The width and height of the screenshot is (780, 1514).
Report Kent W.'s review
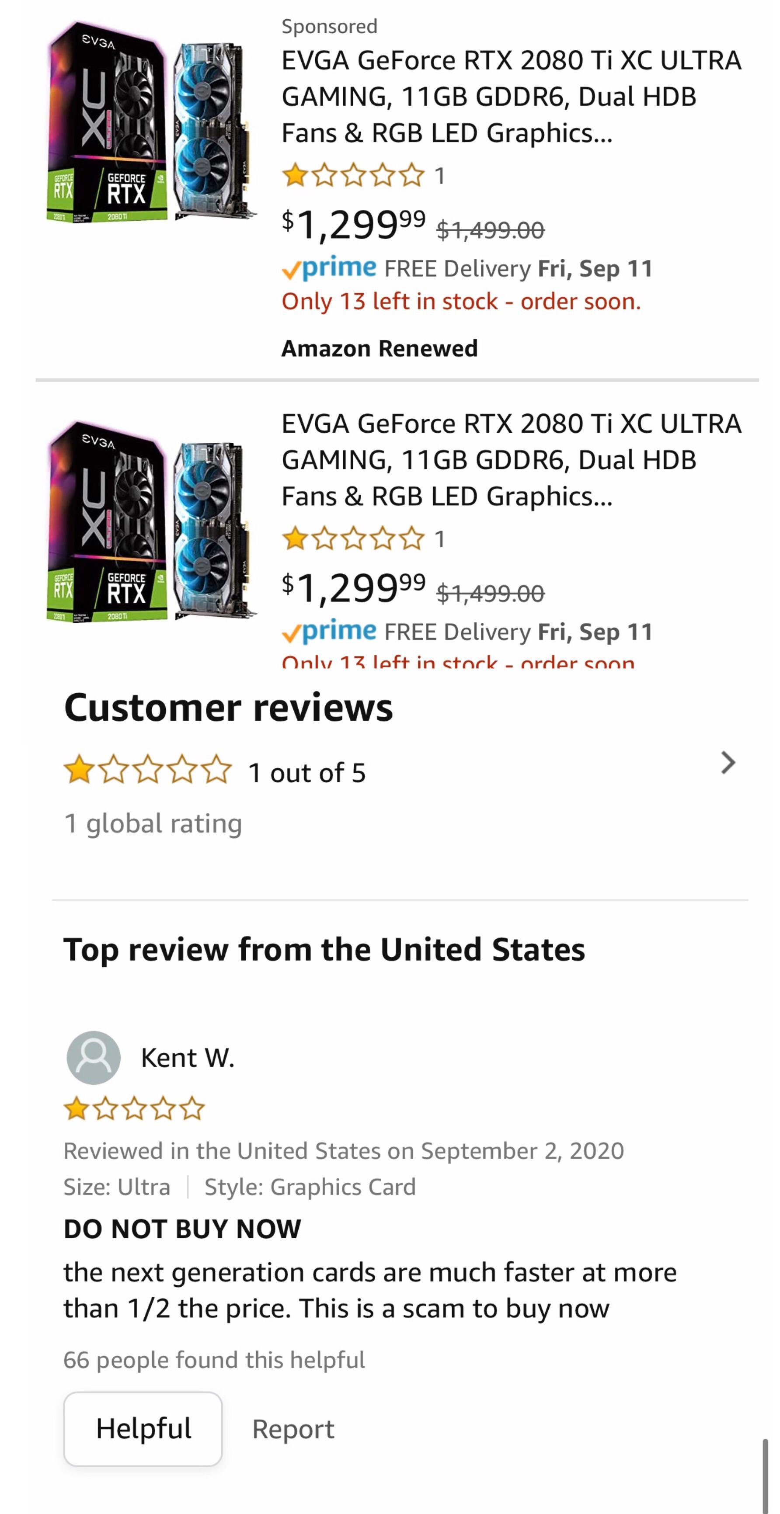[294, 1429]
